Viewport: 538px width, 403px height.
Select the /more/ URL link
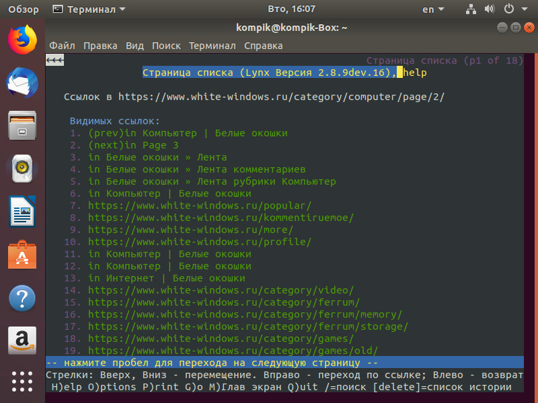(190, 230)
